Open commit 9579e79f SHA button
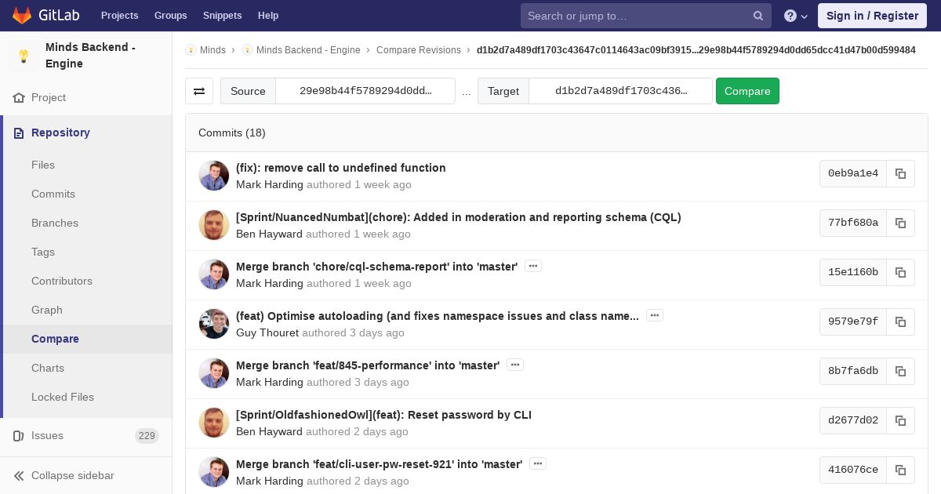The height and width of the screenshot is (494, 941). [853, 322]
